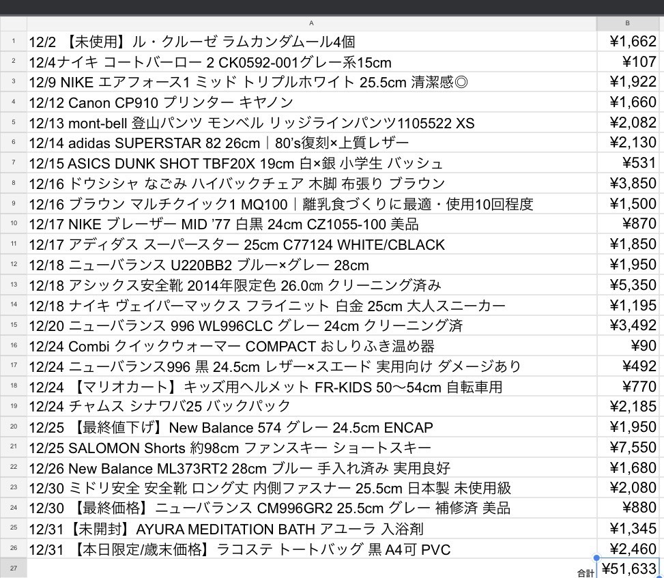Click price cell ¥1,922

[x=628, y=82]
